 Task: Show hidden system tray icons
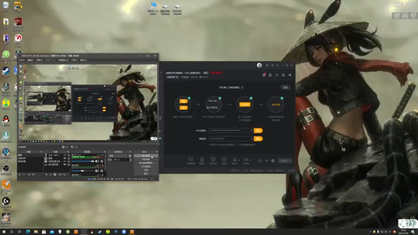pyautogui.click(x=370, y=232)
